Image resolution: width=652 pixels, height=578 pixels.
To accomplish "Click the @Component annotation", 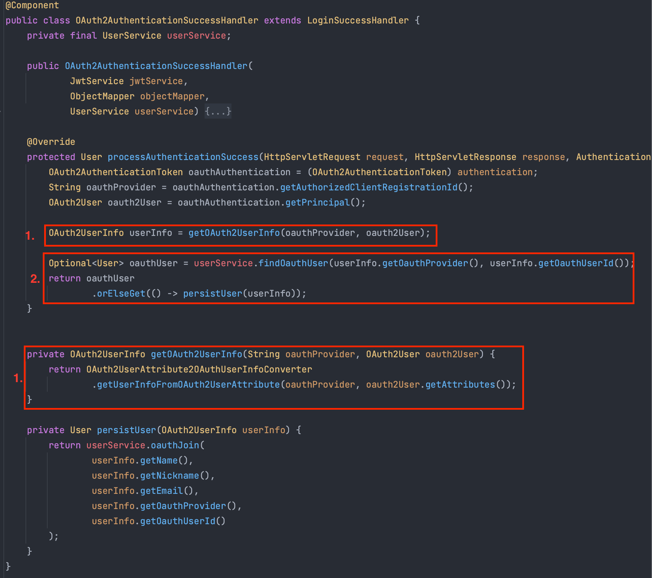I will (32, 5).
